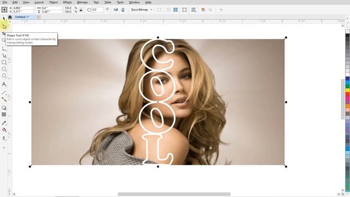This screenshot has height=197, width=350.
Task: Click the Y position input field
Action: [23, 11]
